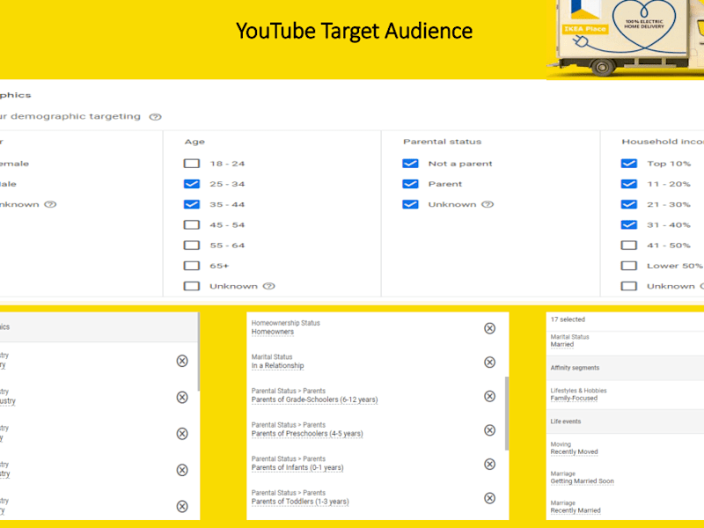This screenshot has width=704, height=528.
Task: Remove the segment row ending in 'ustry'
Action: [x=182, y=398]
